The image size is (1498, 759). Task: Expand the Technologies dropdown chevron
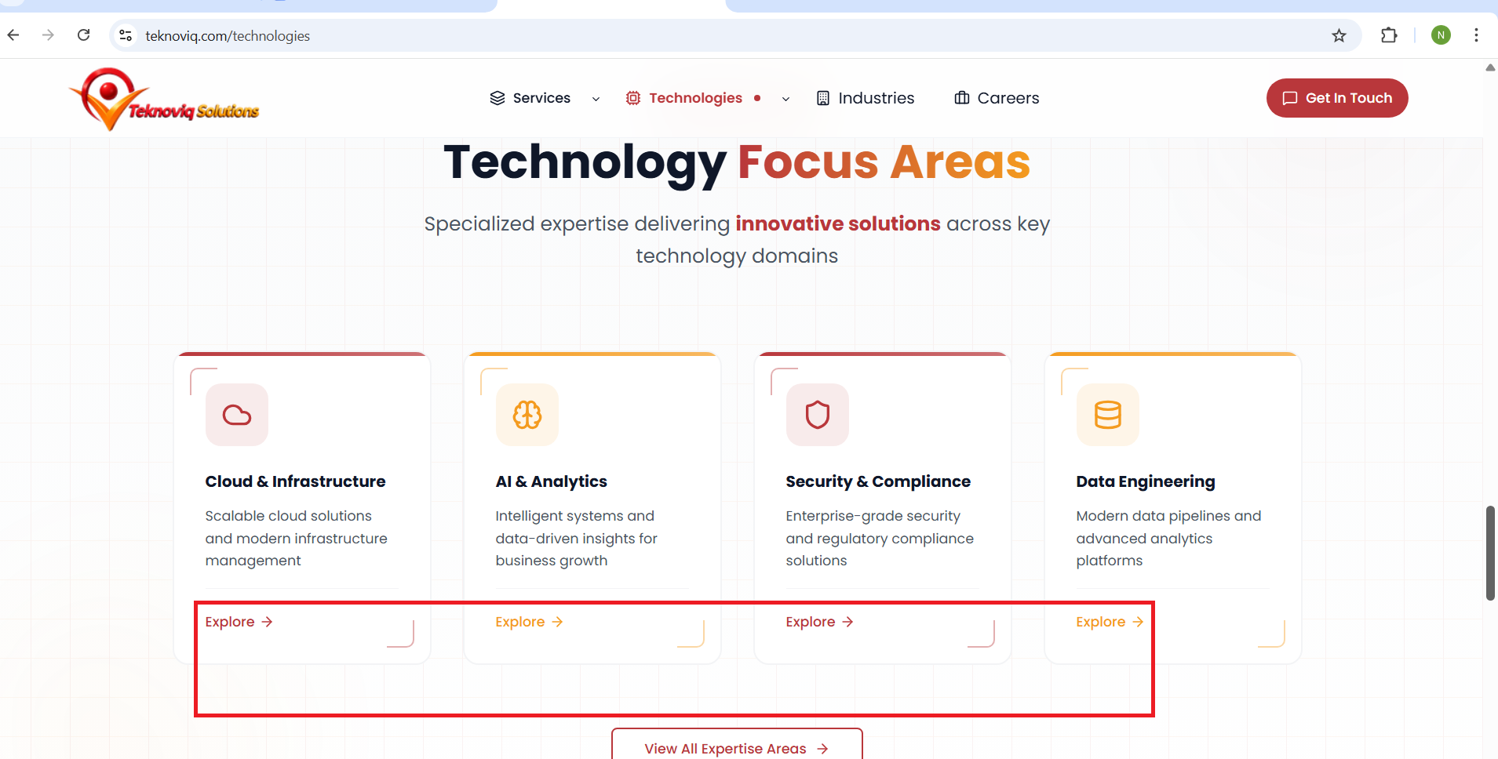pos(785,99)
